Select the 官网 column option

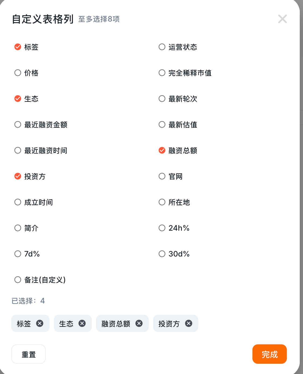[162, 176]
